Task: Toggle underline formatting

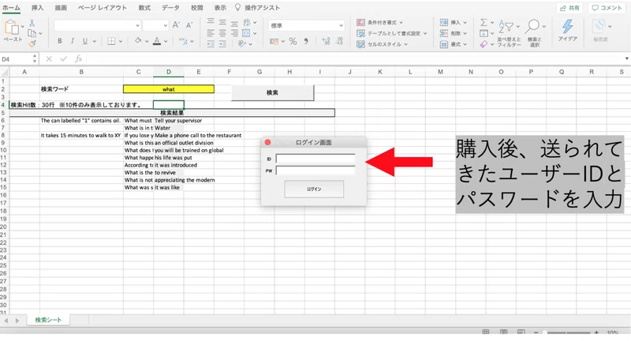Action: point(85,41)
